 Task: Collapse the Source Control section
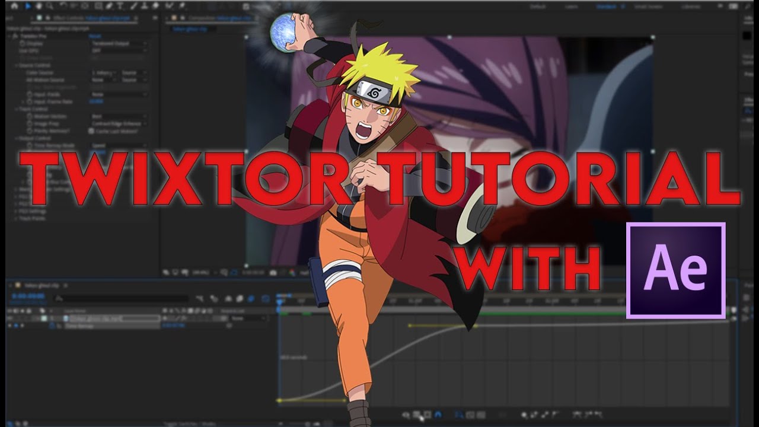coord(17,65)
